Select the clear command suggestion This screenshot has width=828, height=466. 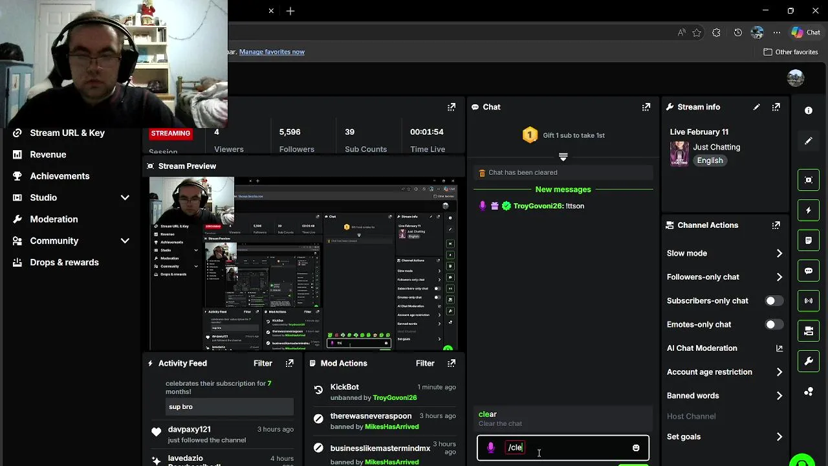tap(563, 418)
